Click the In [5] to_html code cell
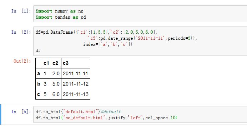Screen dimensions: 247x130 [140, 115]
